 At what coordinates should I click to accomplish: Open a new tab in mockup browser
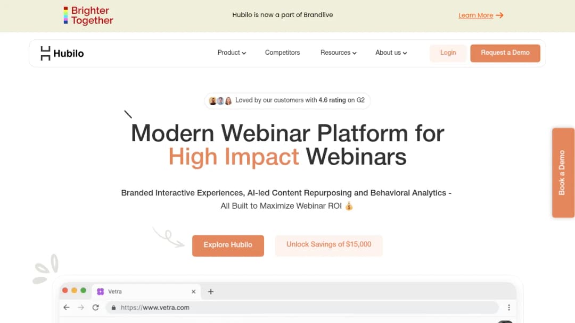210,292
